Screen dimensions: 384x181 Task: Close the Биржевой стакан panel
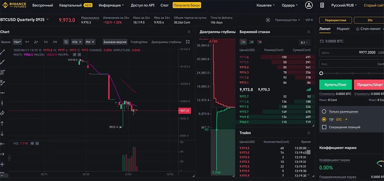pyautogui.click(x=309, y=32)
